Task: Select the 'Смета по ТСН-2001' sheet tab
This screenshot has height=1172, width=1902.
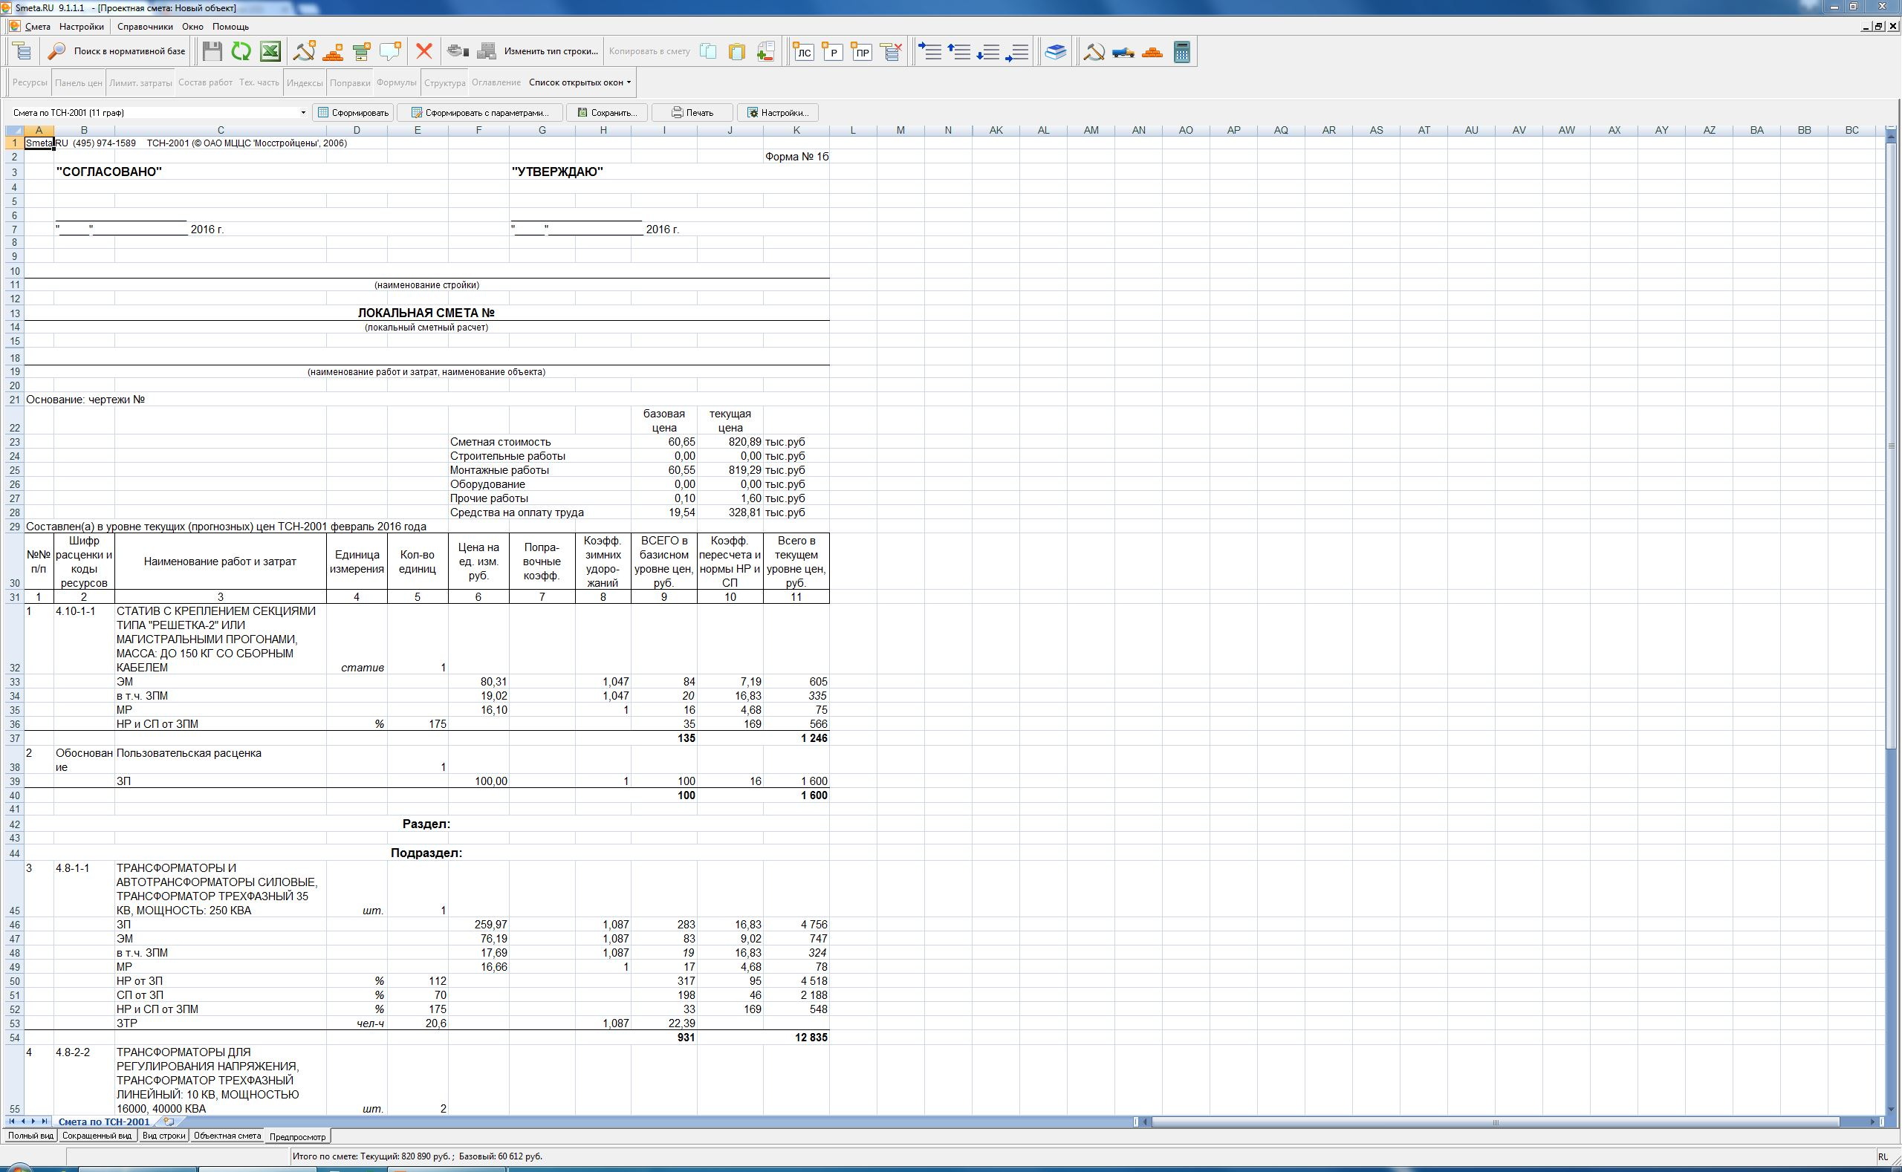Action: [x=104, y=1121]
